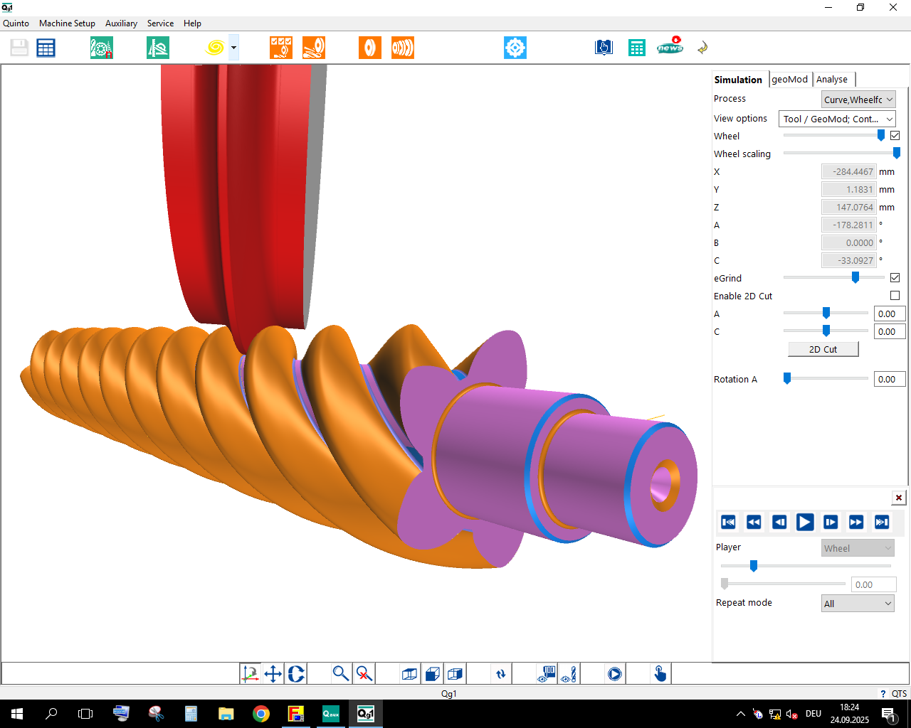Open the Repeat mode dropdown

tap(857, 604)
